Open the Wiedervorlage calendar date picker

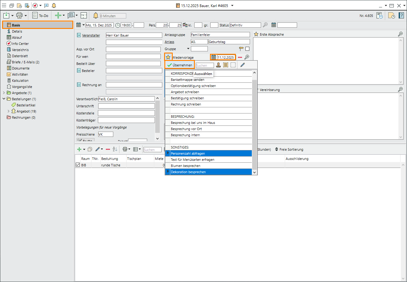[x=214, y=57]
